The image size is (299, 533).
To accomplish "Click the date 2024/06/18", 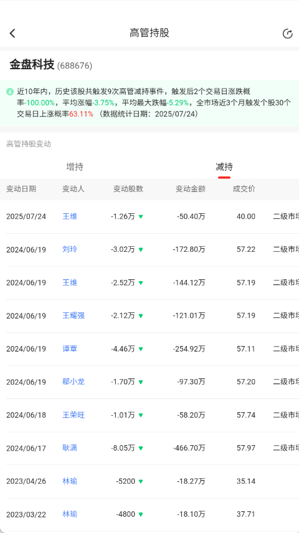I will (26, 415).
